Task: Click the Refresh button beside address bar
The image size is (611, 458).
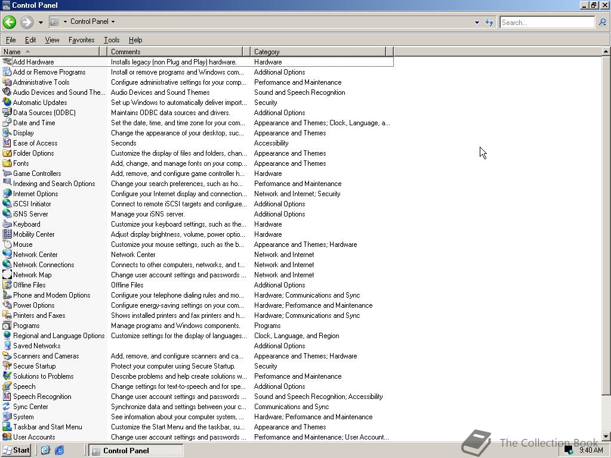Action: [489, 22]
